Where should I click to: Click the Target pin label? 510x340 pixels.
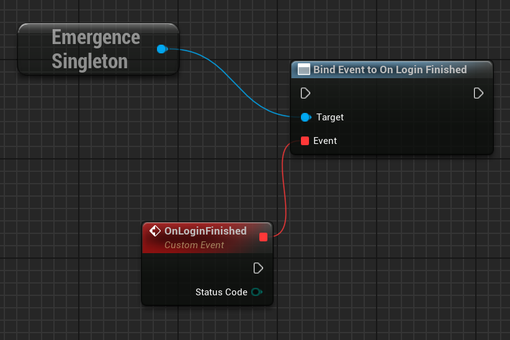[x=330, y=117]
